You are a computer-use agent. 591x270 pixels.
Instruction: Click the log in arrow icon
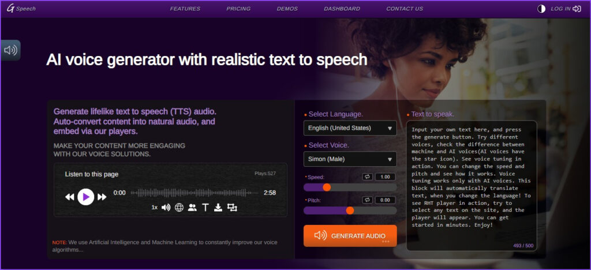point(577,9)
